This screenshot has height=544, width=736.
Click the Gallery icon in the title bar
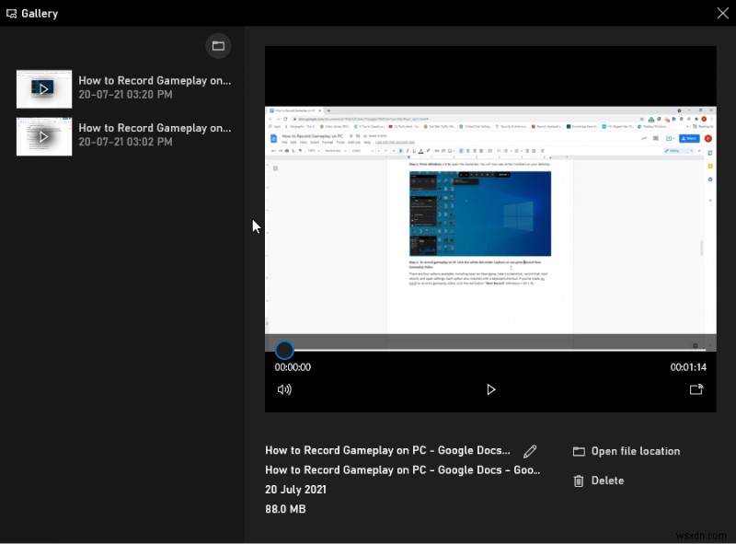pyautogui.click(x=11, y=14)
